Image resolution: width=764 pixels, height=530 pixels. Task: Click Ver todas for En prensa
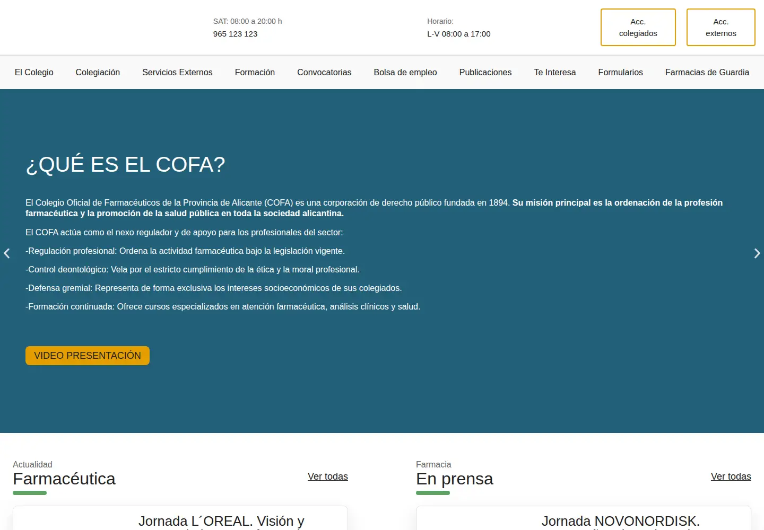coord(731,476)
